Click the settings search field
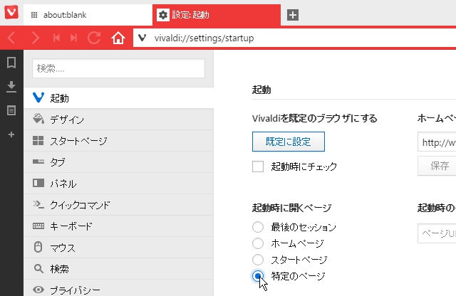 click(x=119, y=68)
